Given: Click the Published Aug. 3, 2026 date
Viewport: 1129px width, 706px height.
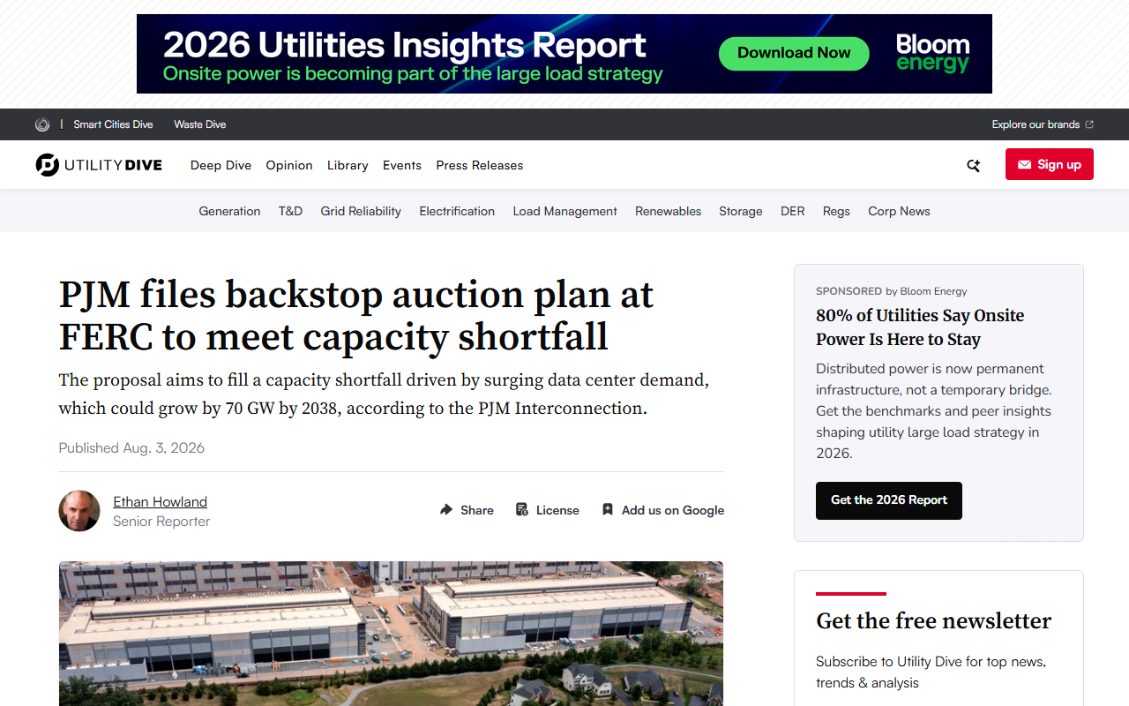Looking at the screenshot, I should (131, 447).
